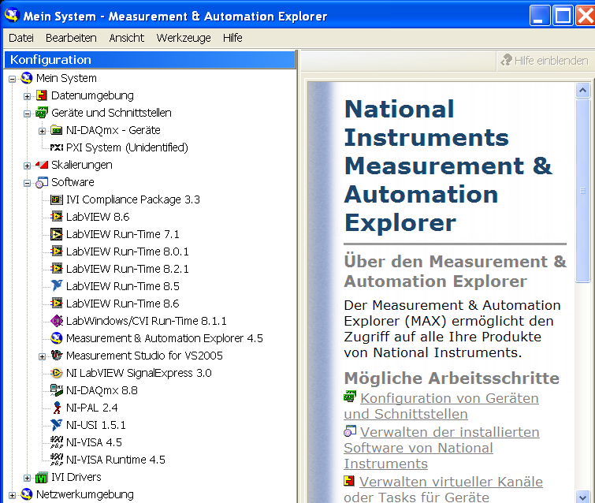
Task: Open link Verwalten der installierten Software
Action: [441, 448]
